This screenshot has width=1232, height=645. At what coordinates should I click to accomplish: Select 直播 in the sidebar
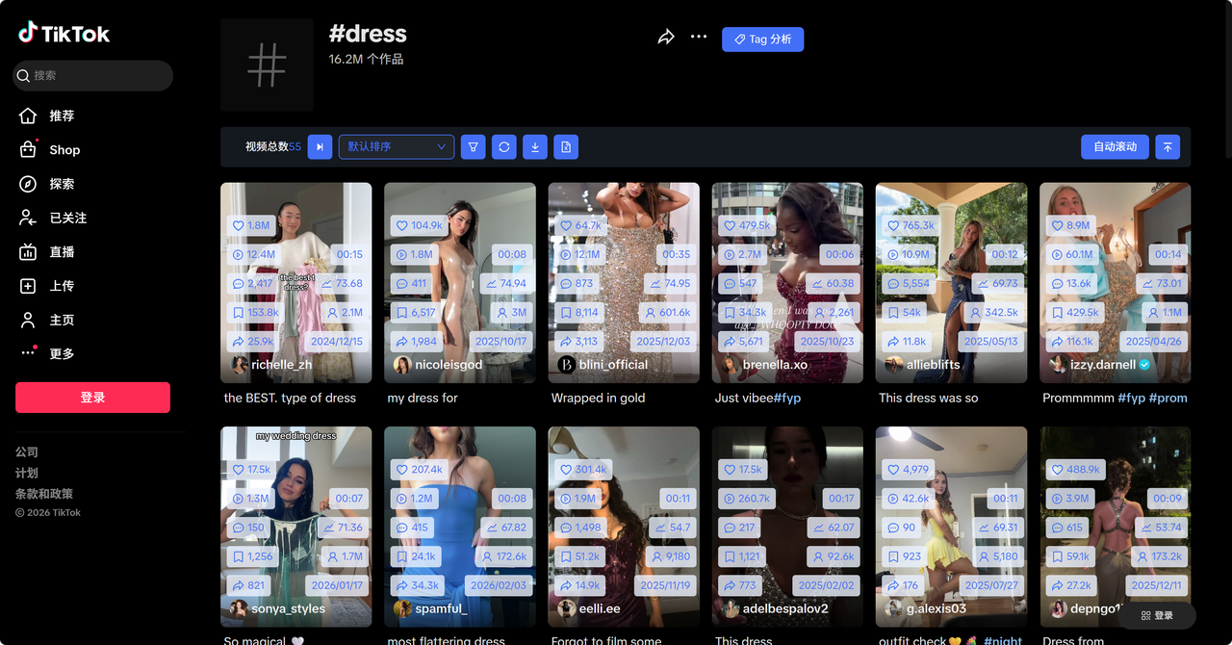coord(62,252)
